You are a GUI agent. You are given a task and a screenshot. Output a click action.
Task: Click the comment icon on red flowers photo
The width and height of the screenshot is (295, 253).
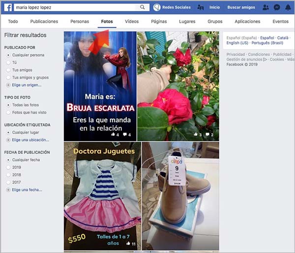(x=207, y=134)
